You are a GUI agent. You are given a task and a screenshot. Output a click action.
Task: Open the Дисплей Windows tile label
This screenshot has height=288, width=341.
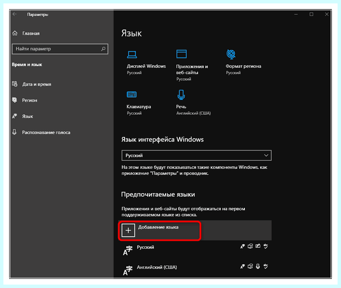[x=146, y=66]
